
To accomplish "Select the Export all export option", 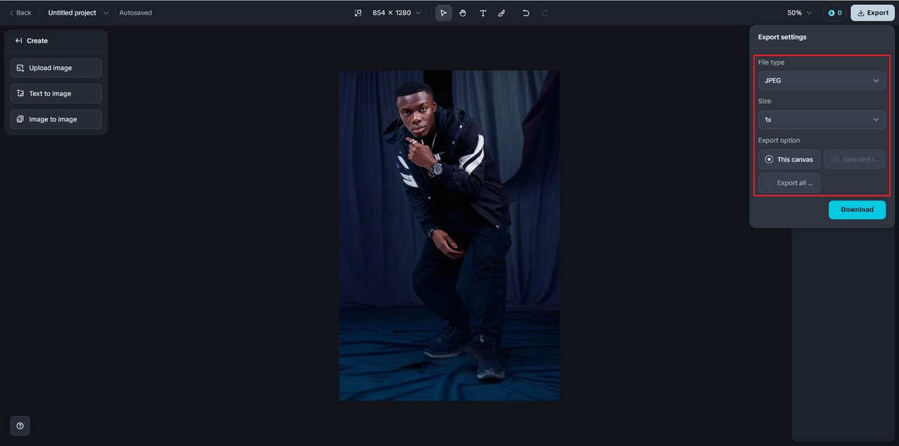I will [x=789, y=183].
